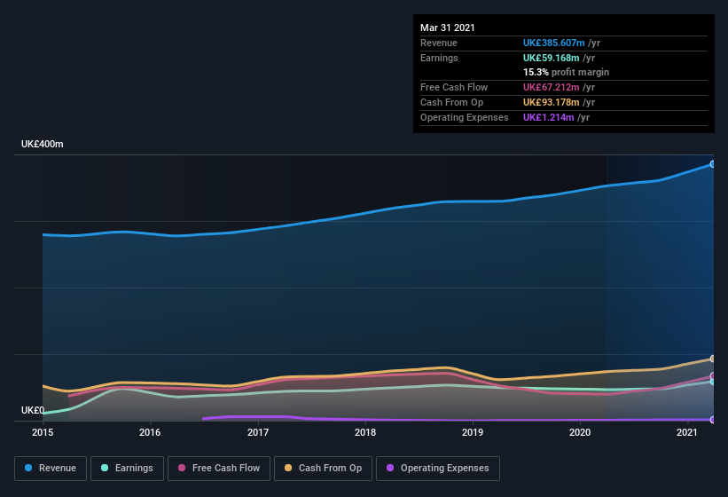
Task: Click the blue Revenue endpoint marker on chart
Action: [x=713, y=164]
